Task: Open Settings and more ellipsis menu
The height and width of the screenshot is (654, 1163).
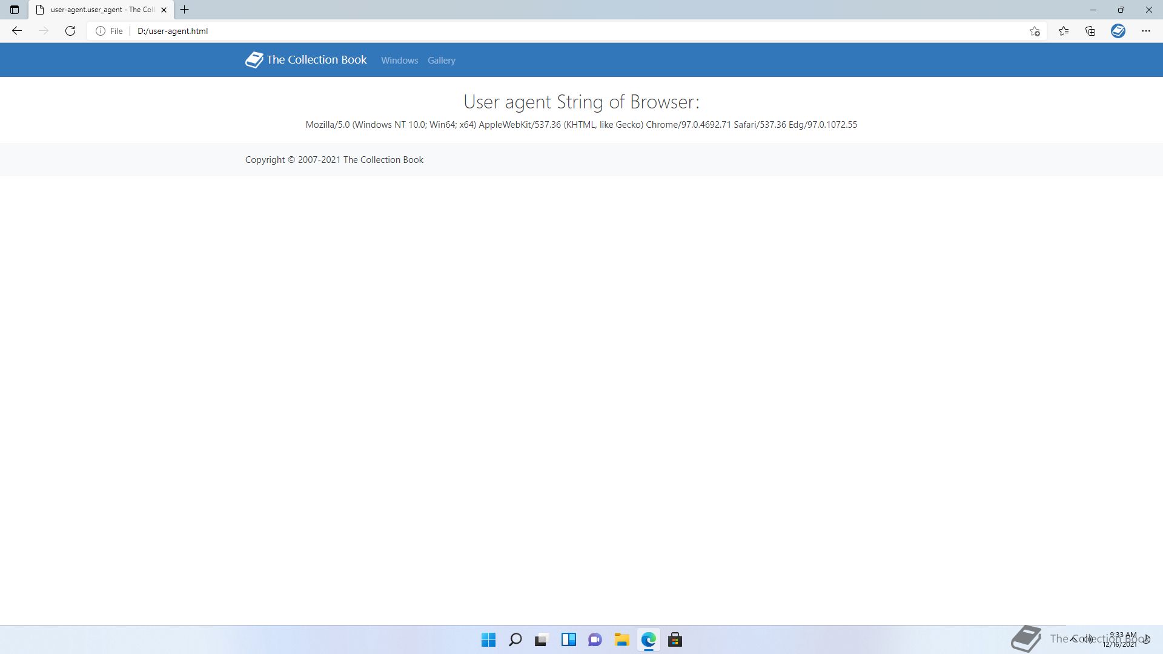Action: click(1145, 31)
